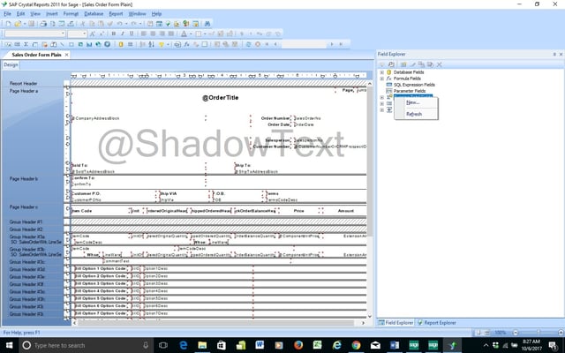This screenshot has height=353, width=565.
Task: Click the Database Fields tree icon
Action: (x=389, y=72)
